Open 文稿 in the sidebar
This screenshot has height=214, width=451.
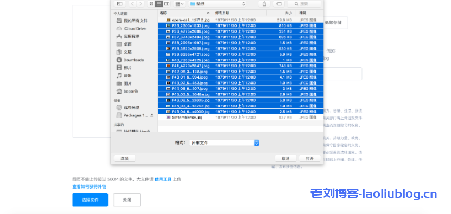coord(124,52)
